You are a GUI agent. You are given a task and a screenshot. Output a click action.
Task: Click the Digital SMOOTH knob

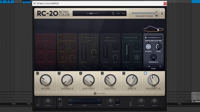(x=115, y=47)
